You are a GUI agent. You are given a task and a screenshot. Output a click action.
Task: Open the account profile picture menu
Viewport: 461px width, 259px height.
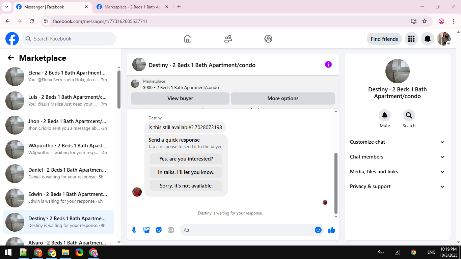point(444,39)
